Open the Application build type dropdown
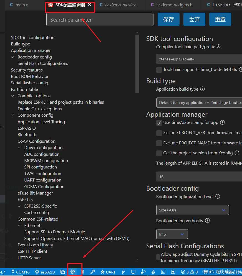Screen dimensions: 242x276 pyautogui.click(x=199, y=103)
